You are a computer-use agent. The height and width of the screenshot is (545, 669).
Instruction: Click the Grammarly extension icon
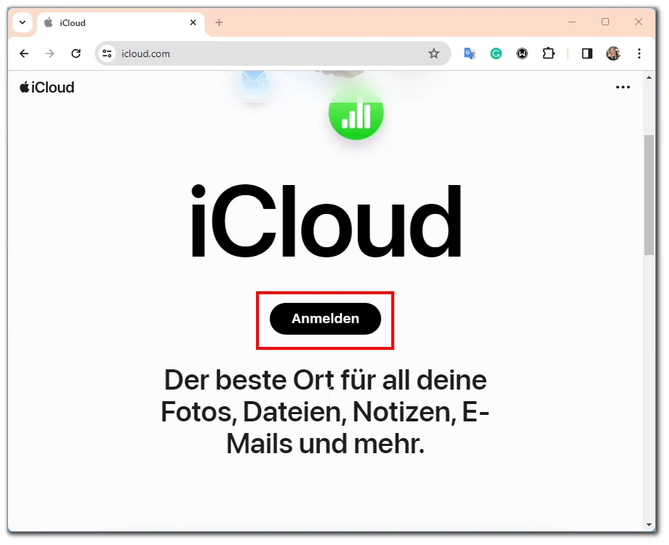(495, 53)
